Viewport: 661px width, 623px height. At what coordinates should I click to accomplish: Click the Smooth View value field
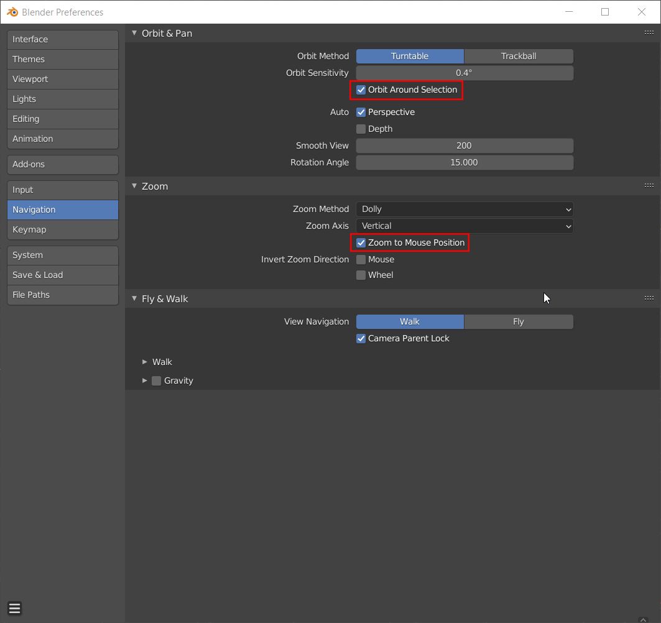click(465, 146)
